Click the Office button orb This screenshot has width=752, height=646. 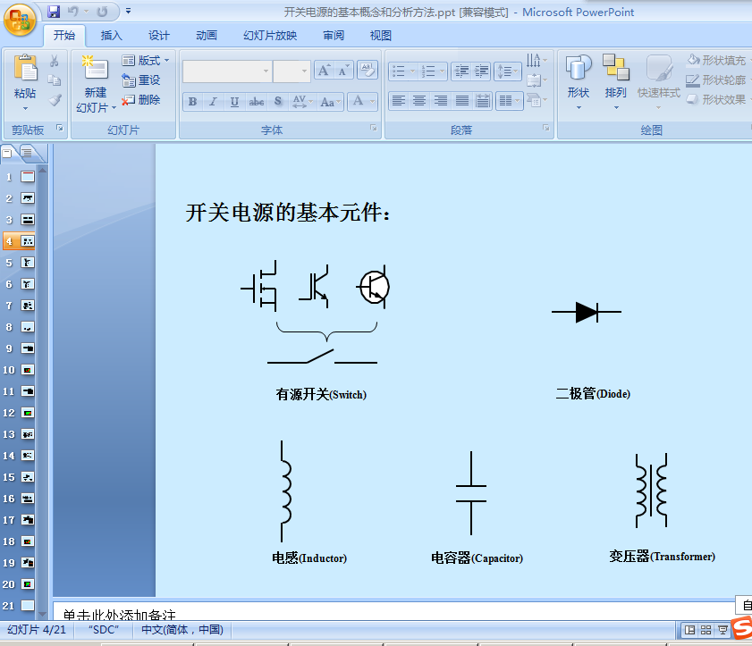point(20,21)
